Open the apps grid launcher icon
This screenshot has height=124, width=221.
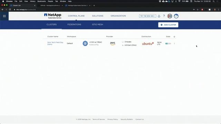click(x=4, y=16)
